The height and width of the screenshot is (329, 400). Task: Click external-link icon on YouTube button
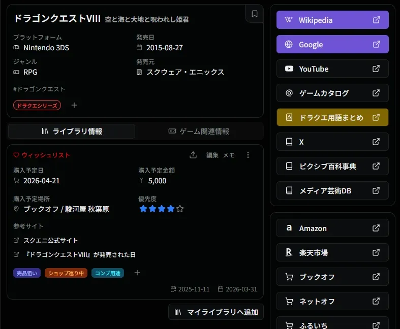[x=376, y=69]
